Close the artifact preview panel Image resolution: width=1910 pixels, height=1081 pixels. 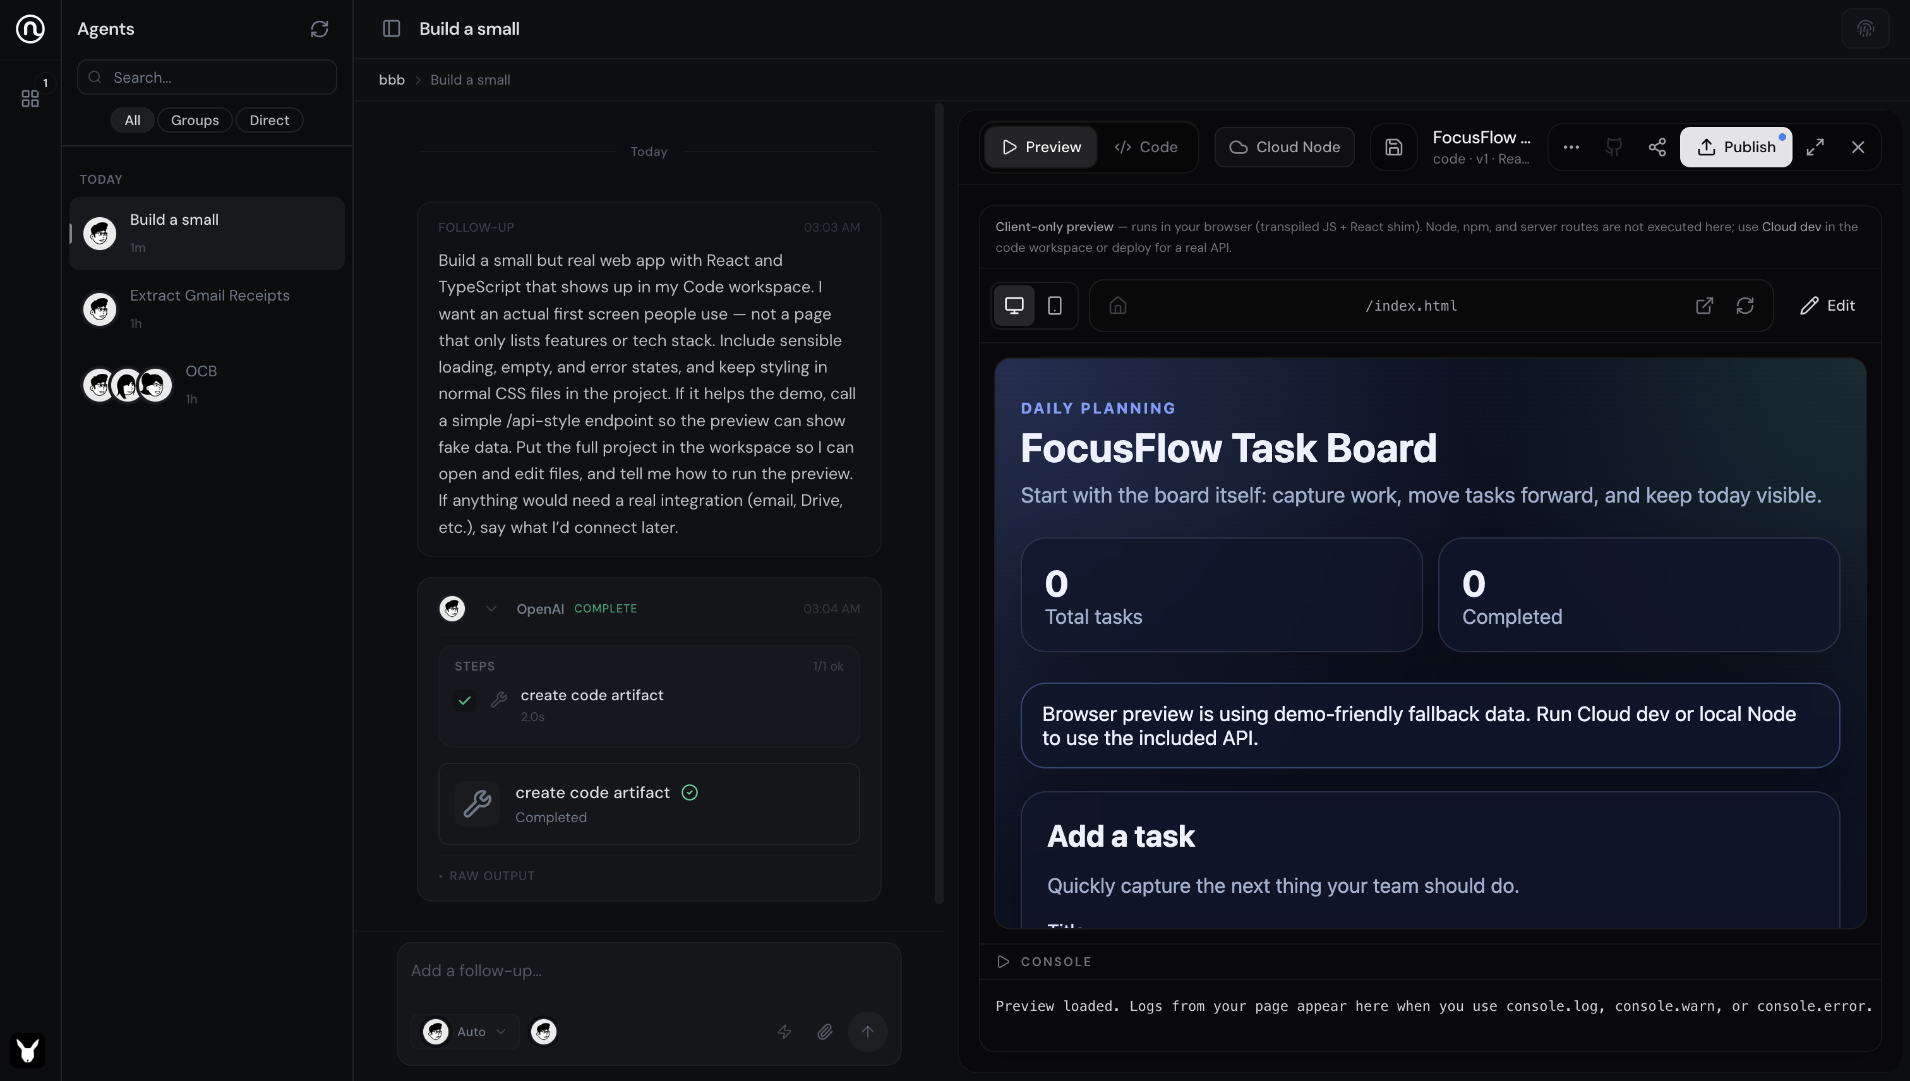(x=1858, y=147)
